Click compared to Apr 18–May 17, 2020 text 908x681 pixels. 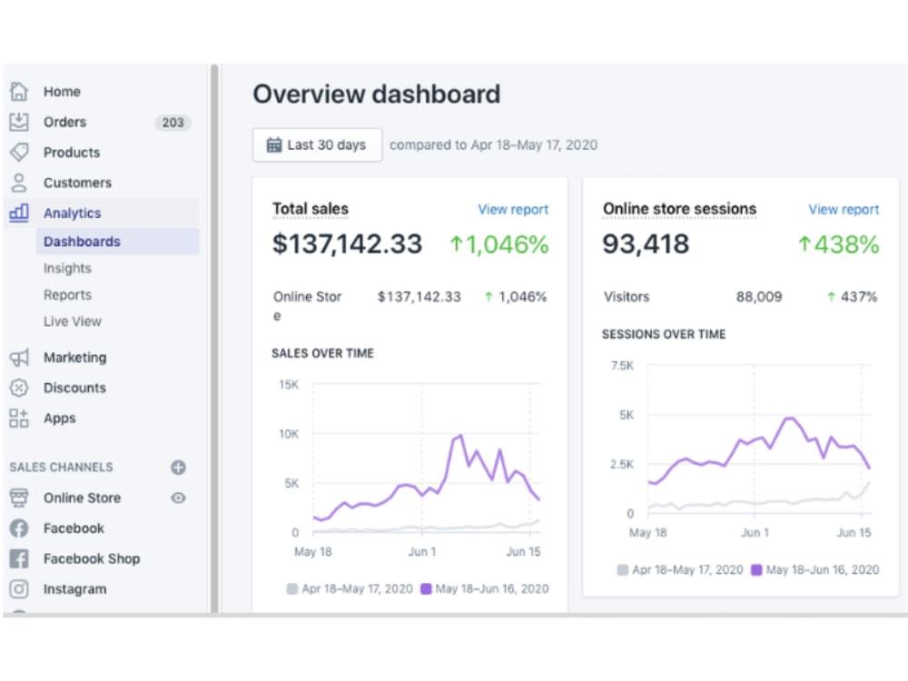click(x=493, y=144)
